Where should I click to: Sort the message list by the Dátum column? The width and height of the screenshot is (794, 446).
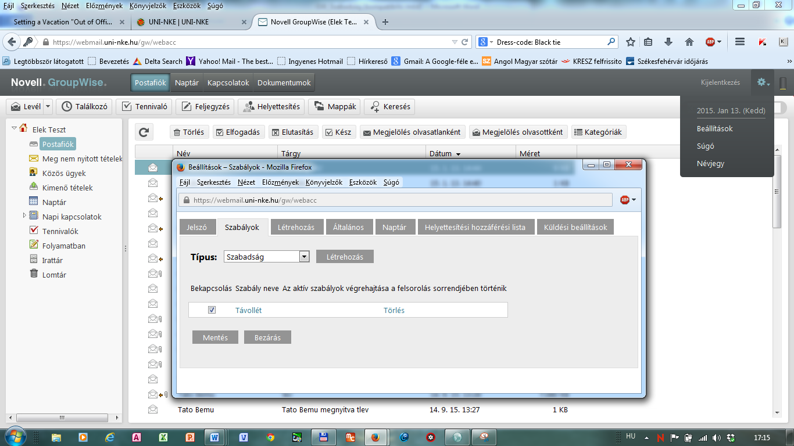445,153
